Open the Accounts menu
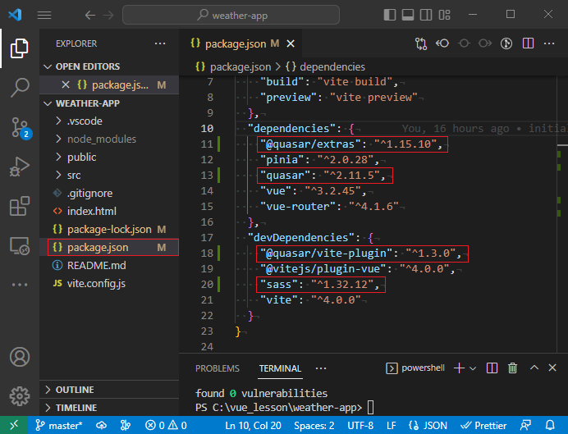 [x=19, y=357]
